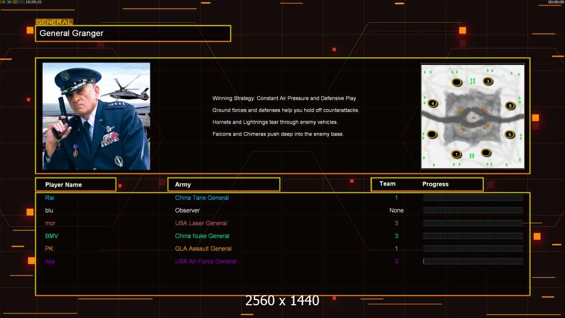Click the Progress column header

(435, 184)
